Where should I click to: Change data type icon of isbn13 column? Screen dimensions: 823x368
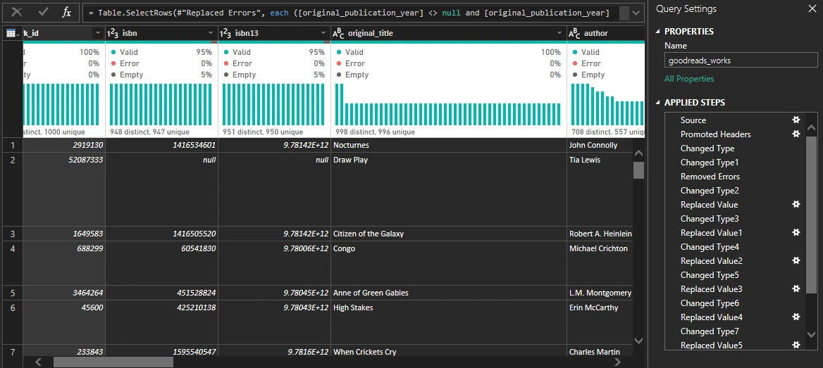click(x=225, y=34)
